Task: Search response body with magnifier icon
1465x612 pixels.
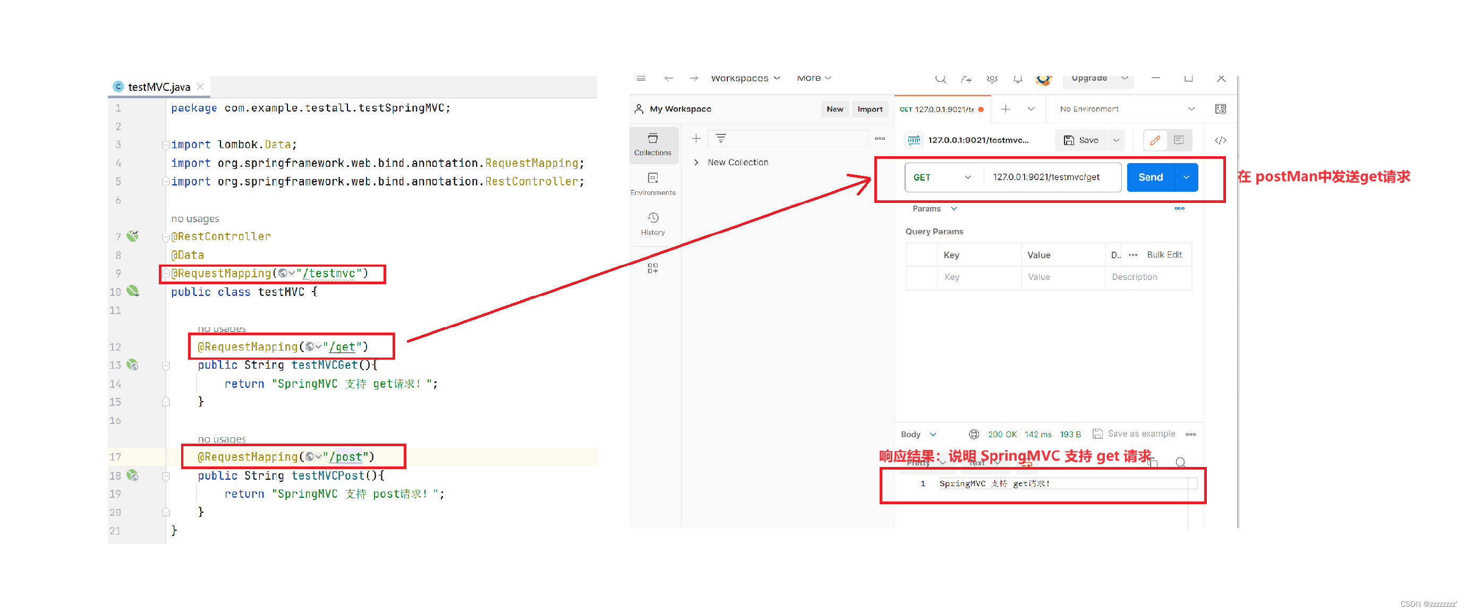Action: (x=1181, y=462)
